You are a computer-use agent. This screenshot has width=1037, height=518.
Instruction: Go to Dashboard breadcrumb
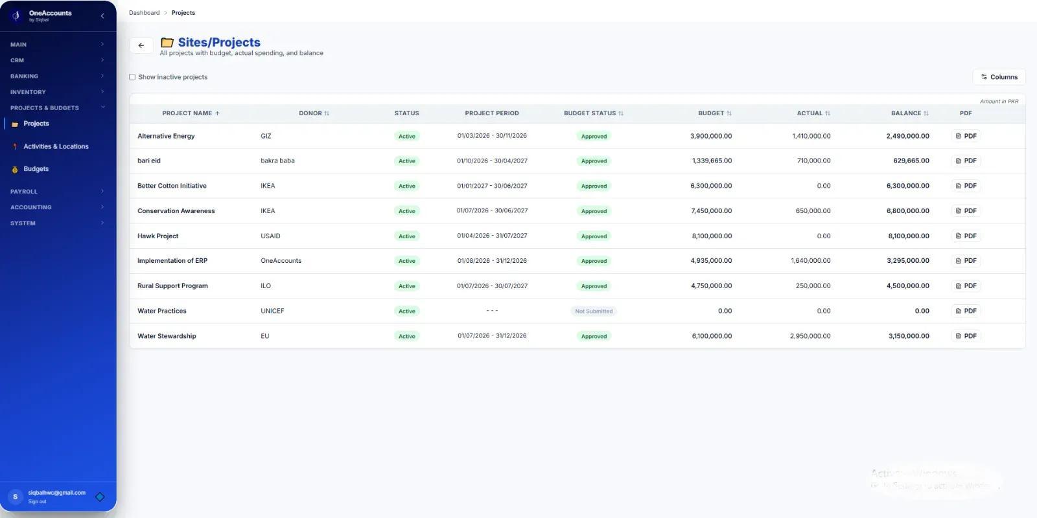[x=144, y=13]
